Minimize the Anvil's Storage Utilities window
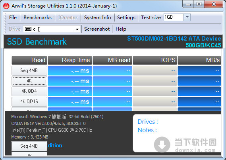226x160 pixels. point(188,4)
